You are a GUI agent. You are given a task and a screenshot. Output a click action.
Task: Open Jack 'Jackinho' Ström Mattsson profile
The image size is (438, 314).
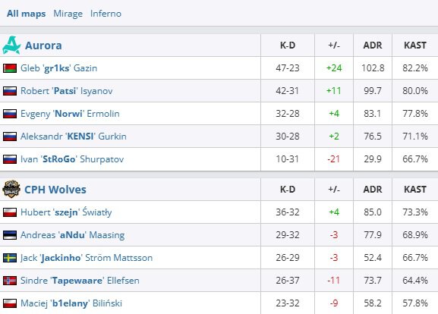87,258
